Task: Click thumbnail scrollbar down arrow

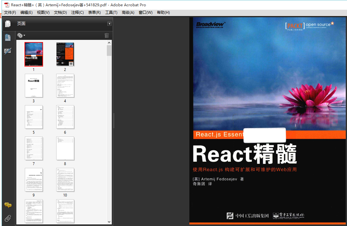Action: 109,222
